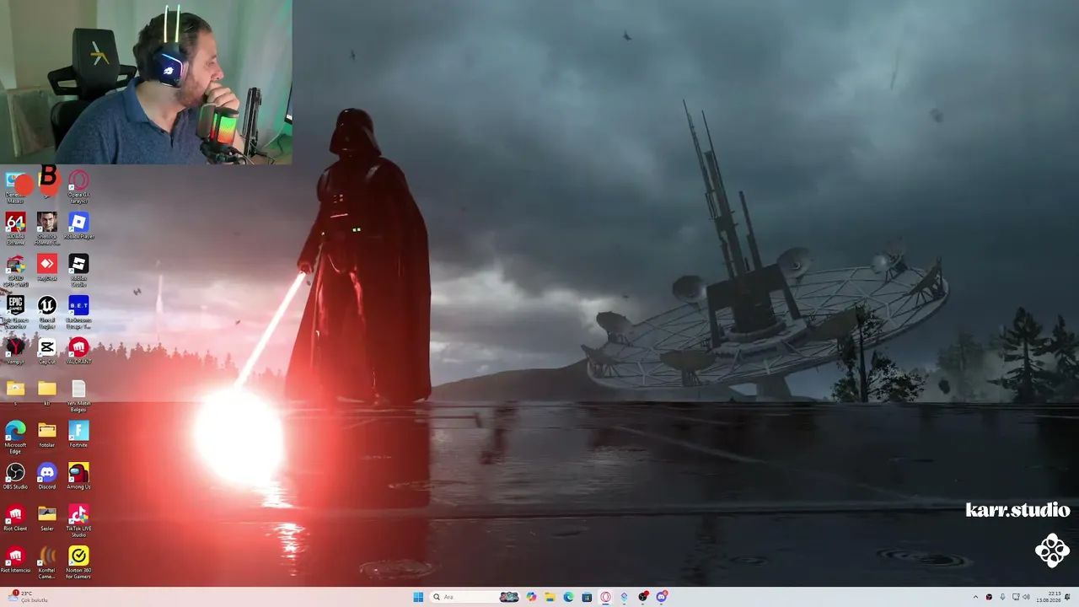Open the Among Us desktop shortcut
The width and height of the screenshot is (1079, 607).
[78, 476]
